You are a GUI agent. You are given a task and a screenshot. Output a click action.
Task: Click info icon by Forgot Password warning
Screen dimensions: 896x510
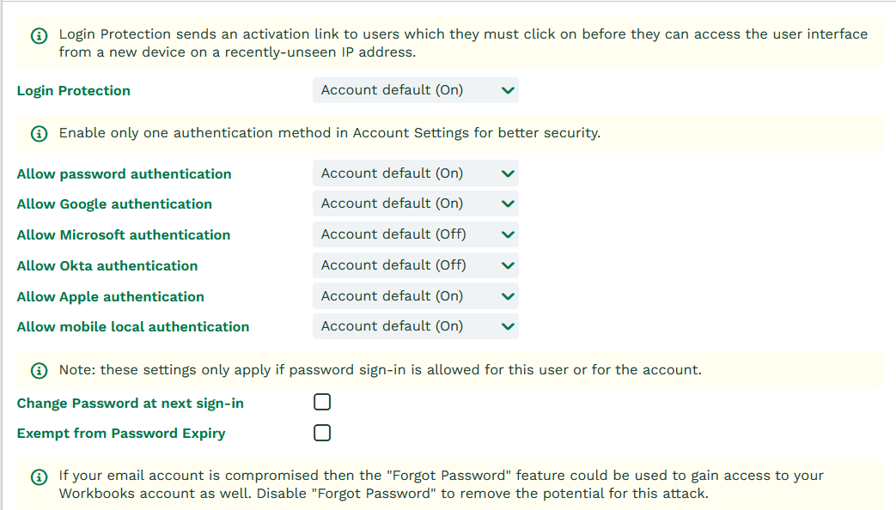click(40, 477)
